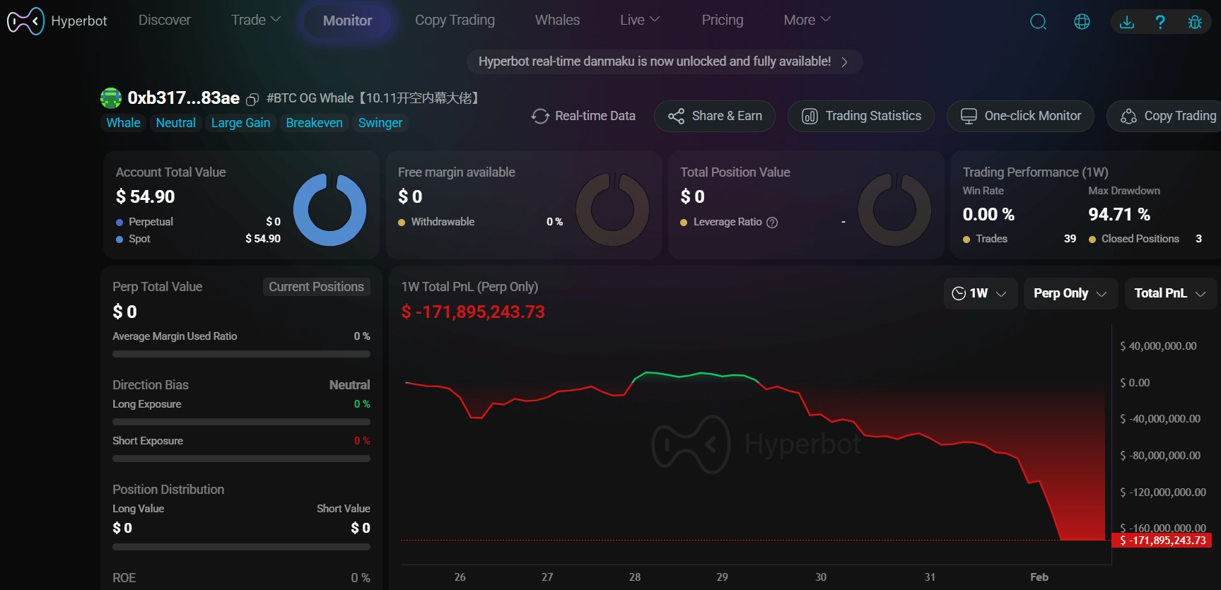Image resolution: width=1221 pixels, height=590 pixels.
Task: Click the Large Gain tag
Action: click(x=240, y=123)
